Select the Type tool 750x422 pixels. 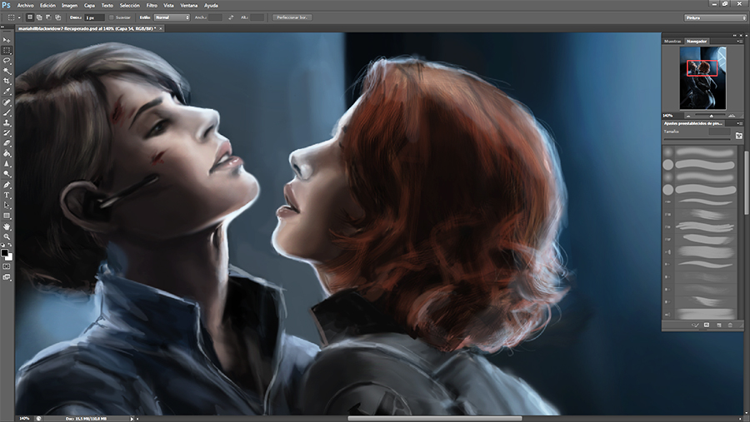point(7,195)
